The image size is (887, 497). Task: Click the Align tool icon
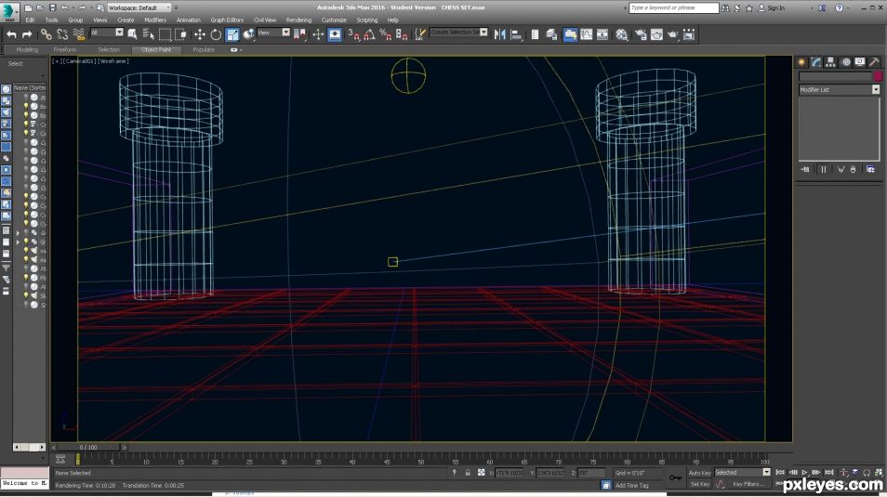516,35
